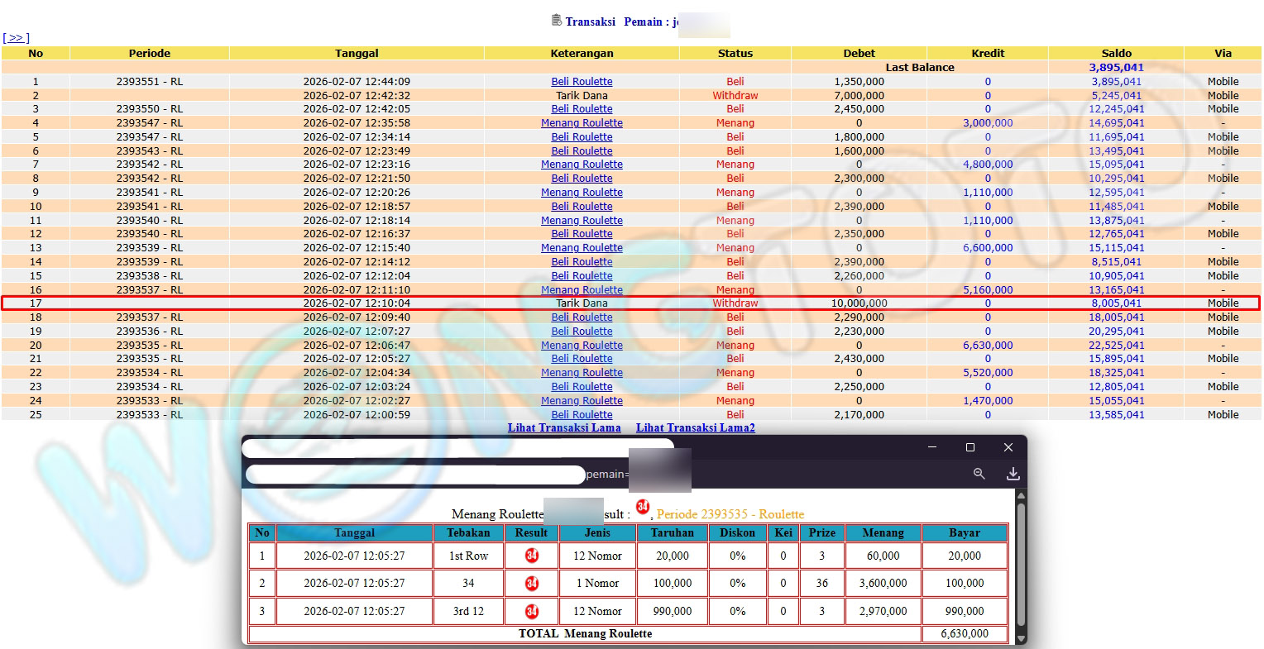This screenshot has height=649, width=1264.
Task: Click the zoom magnifier icon in popup
Action: (x=979, y=474)
